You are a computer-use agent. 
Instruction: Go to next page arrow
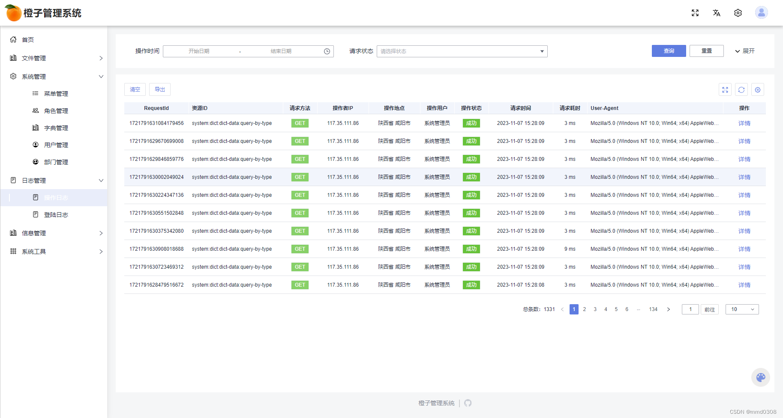pyautogui.click(x=669, y=309)
